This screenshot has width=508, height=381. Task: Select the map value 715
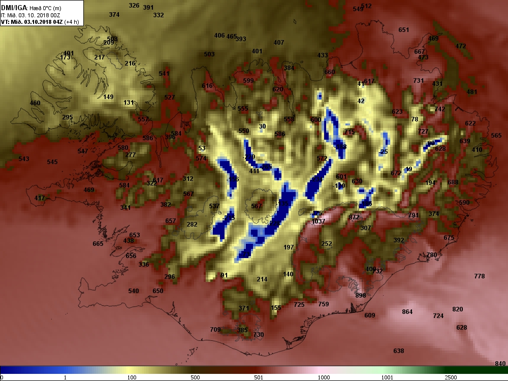(x=350, y=132)
